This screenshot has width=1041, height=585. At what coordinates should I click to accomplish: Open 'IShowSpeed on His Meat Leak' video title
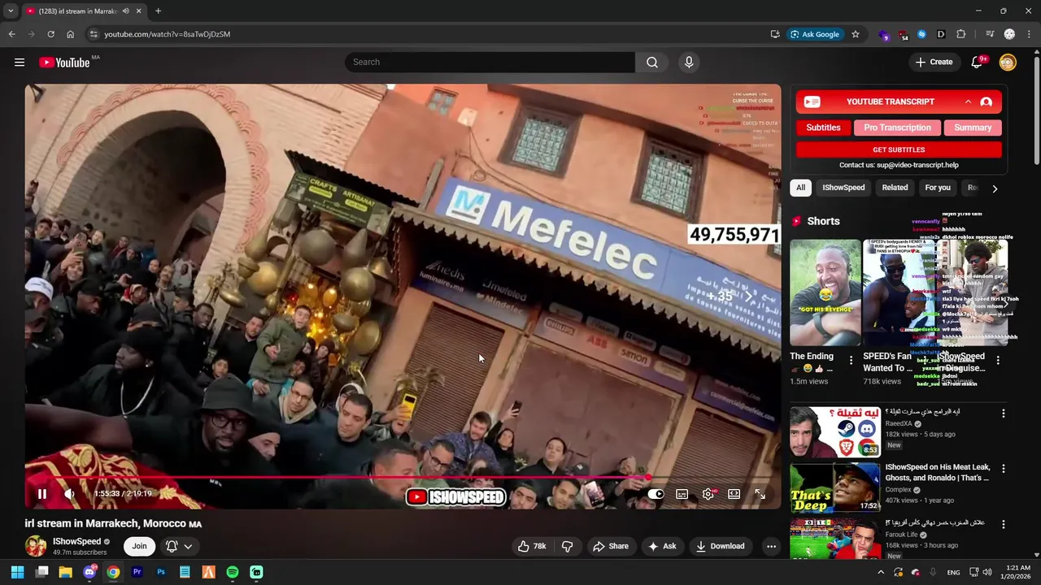tap(938, 473)
